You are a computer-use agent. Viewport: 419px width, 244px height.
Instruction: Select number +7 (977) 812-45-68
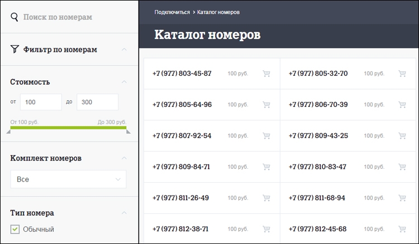pos(317,229)
